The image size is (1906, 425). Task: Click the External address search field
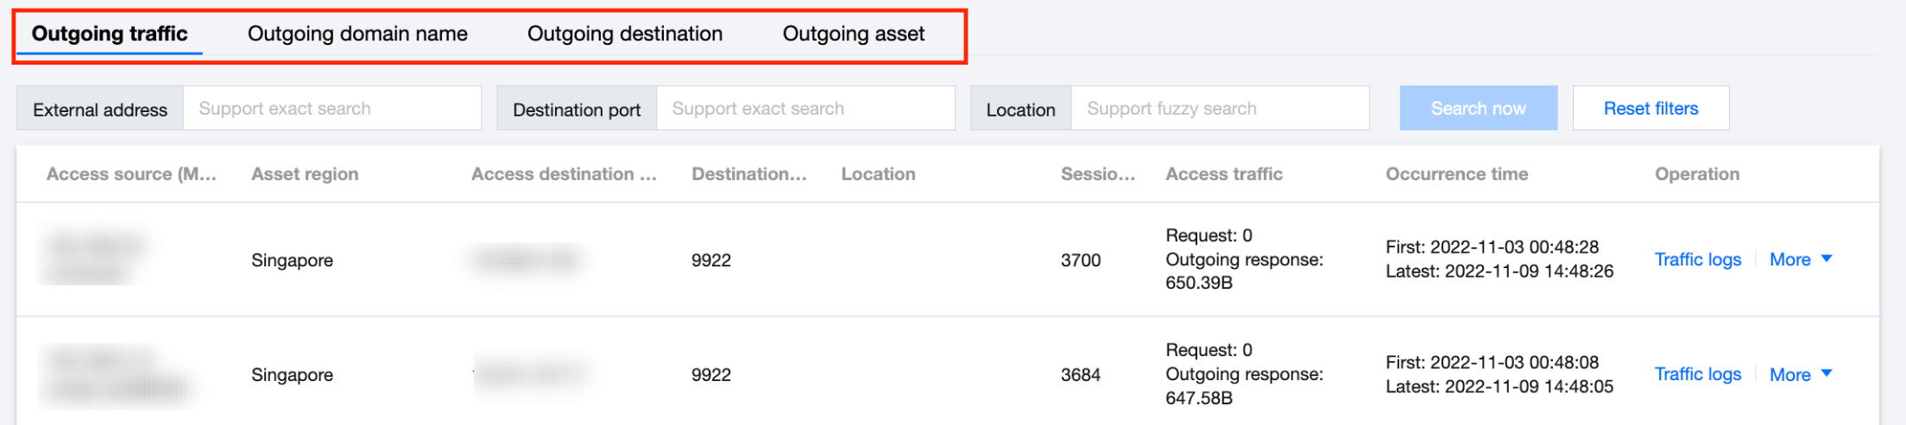tap(331, 109)
